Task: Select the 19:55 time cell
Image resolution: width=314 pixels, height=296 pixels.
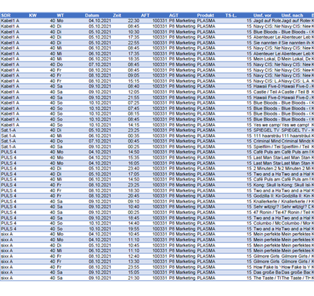Action: point(134,229)
